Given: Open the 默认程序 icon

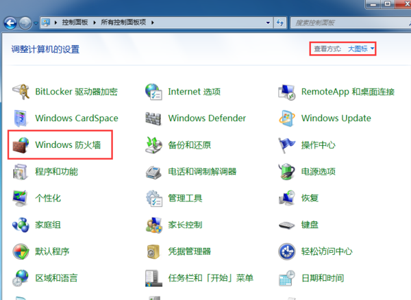Looking at the screenshot, I should pyautogui.click(x=21, y=251).
